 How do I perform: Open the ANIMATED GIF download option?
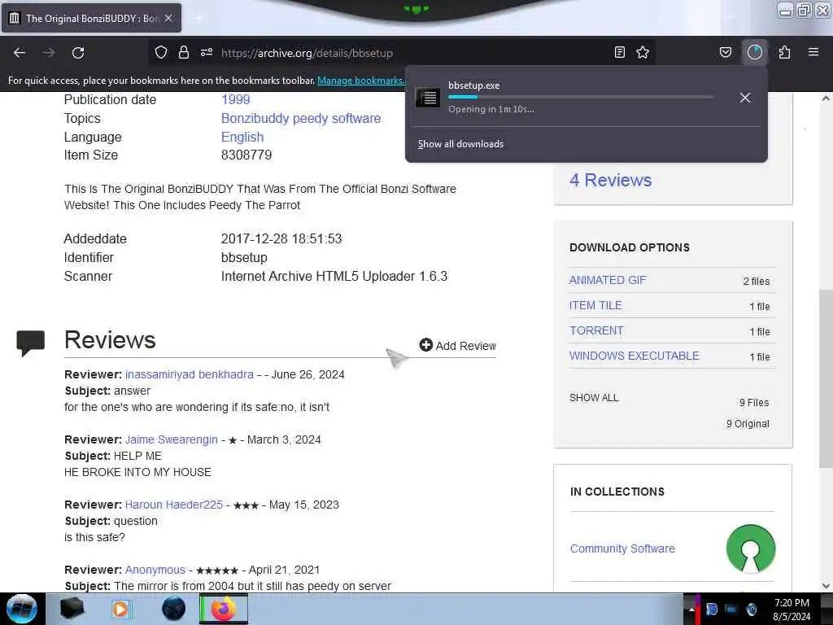(x=608, y=280)
